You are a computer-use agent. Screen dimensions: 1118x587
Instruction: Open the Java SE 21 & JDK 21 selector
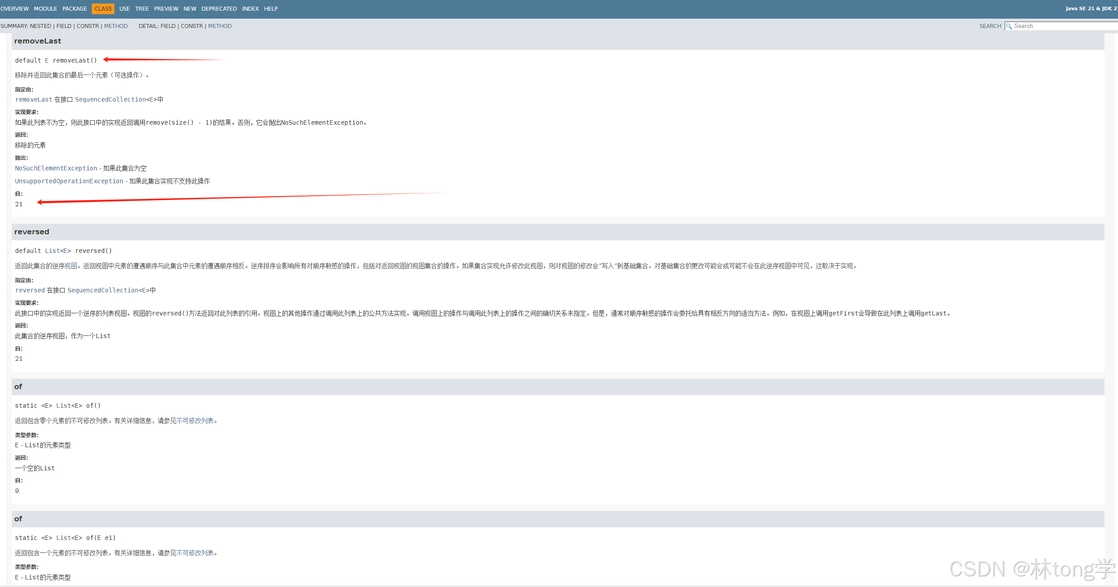[x=1090, y=8]
